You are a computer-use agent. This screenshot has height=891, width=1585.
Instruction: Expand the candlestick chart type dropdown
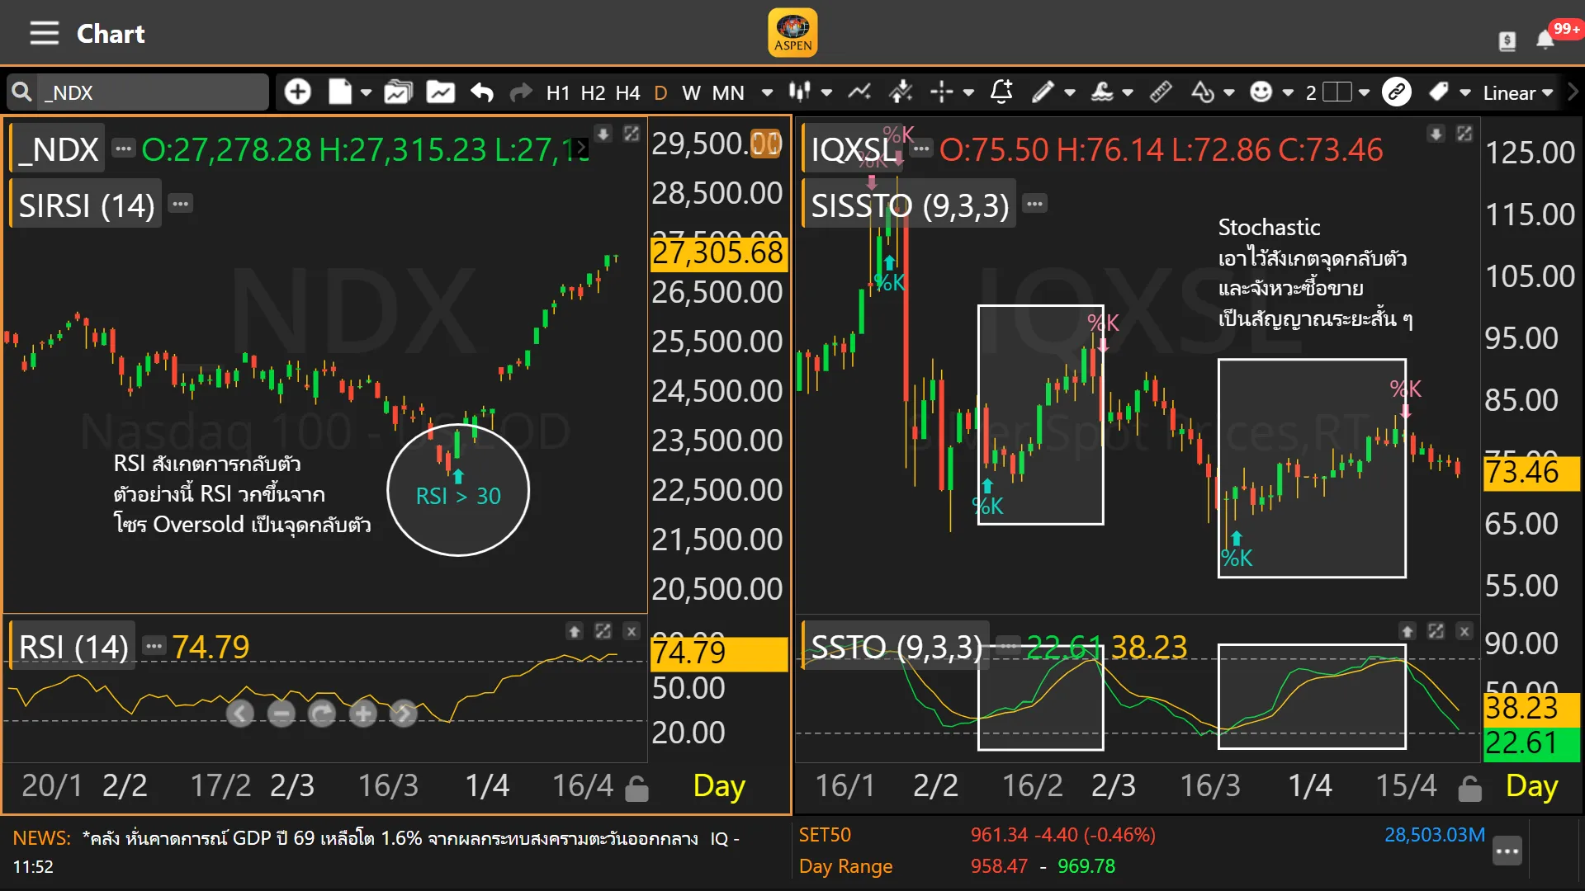tap(826, 92)
